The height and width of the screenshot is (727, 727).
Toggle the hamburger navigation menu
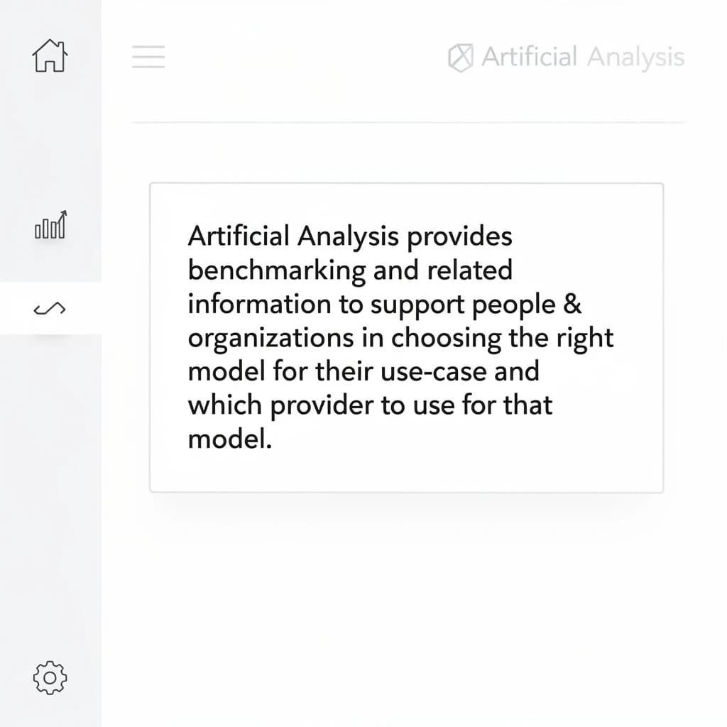tap(148, 57)
